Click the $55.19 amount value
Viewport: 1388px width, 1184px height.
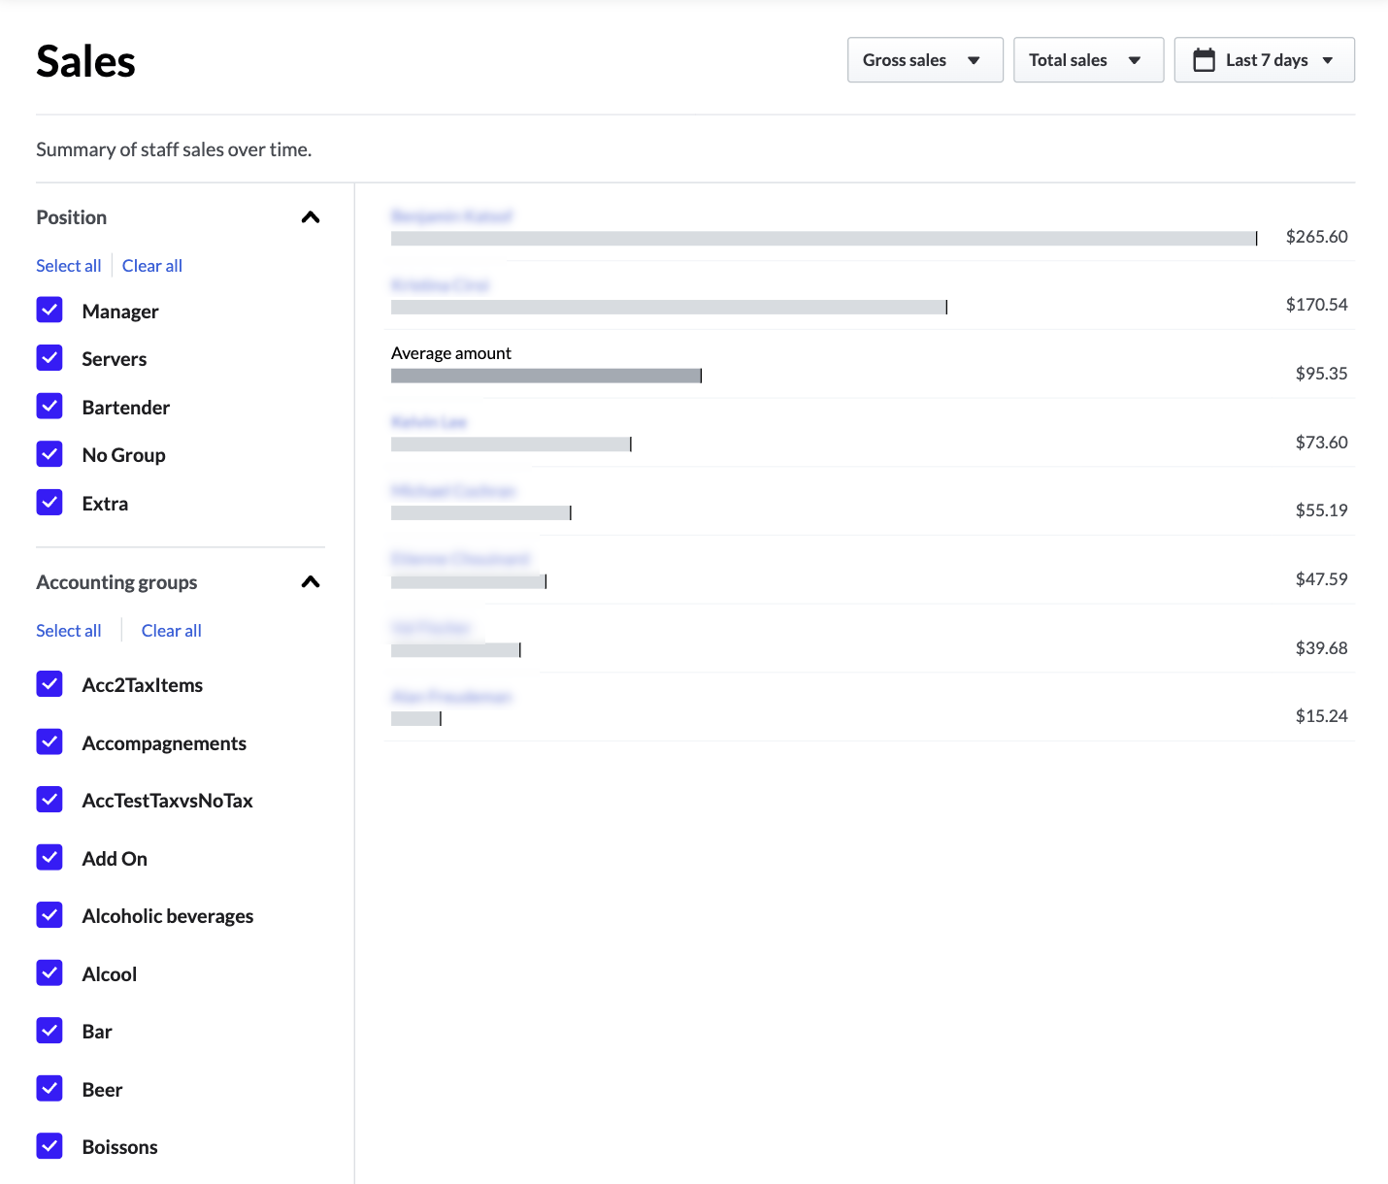[1321, 510]
